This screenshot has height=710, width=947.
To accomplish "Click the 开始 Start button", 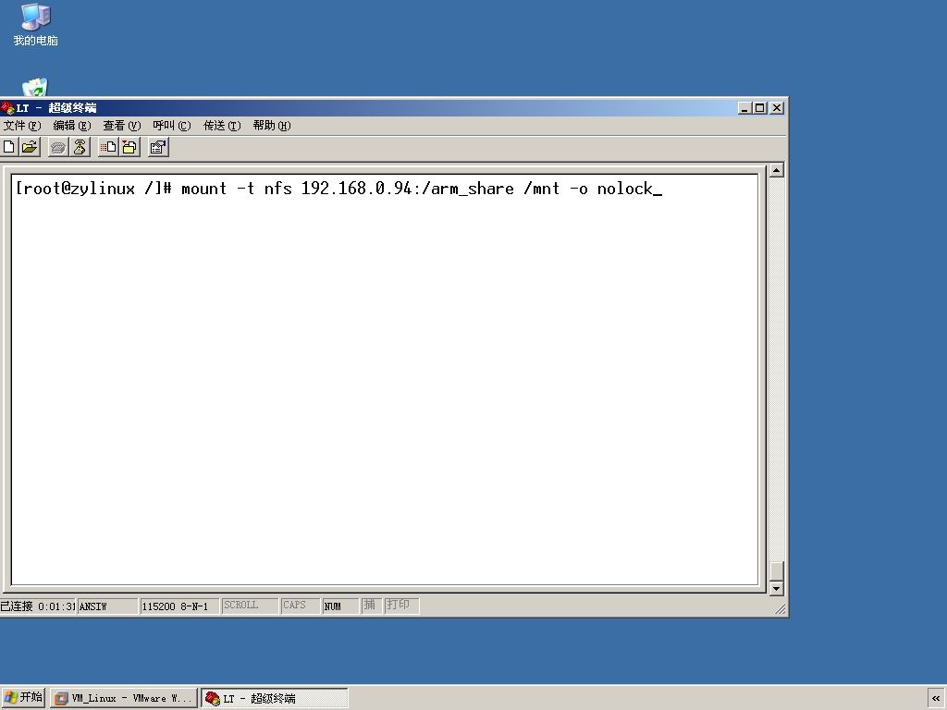I will click(23, 698).
